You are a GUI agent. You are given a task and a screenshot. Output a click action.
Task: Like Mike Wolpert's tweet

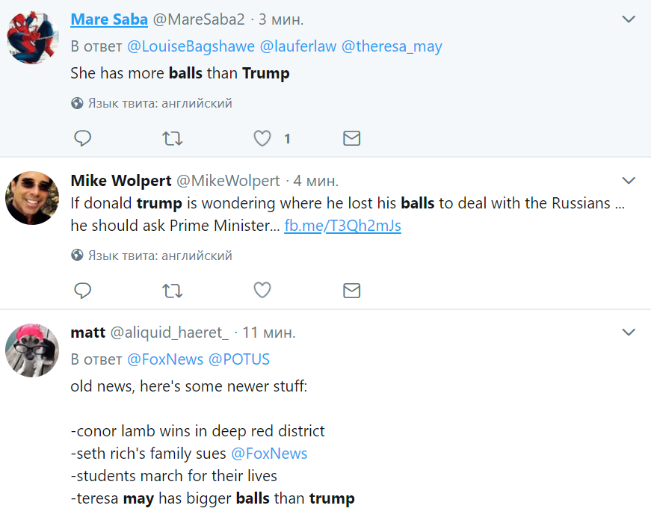click(x=262, y=291)
